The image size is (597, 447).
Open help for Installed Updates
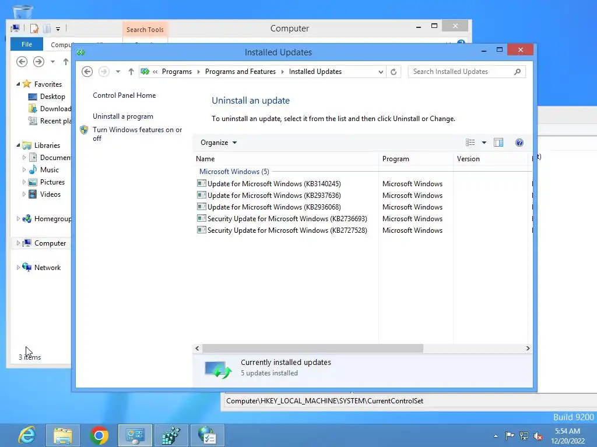click(519, 143)
